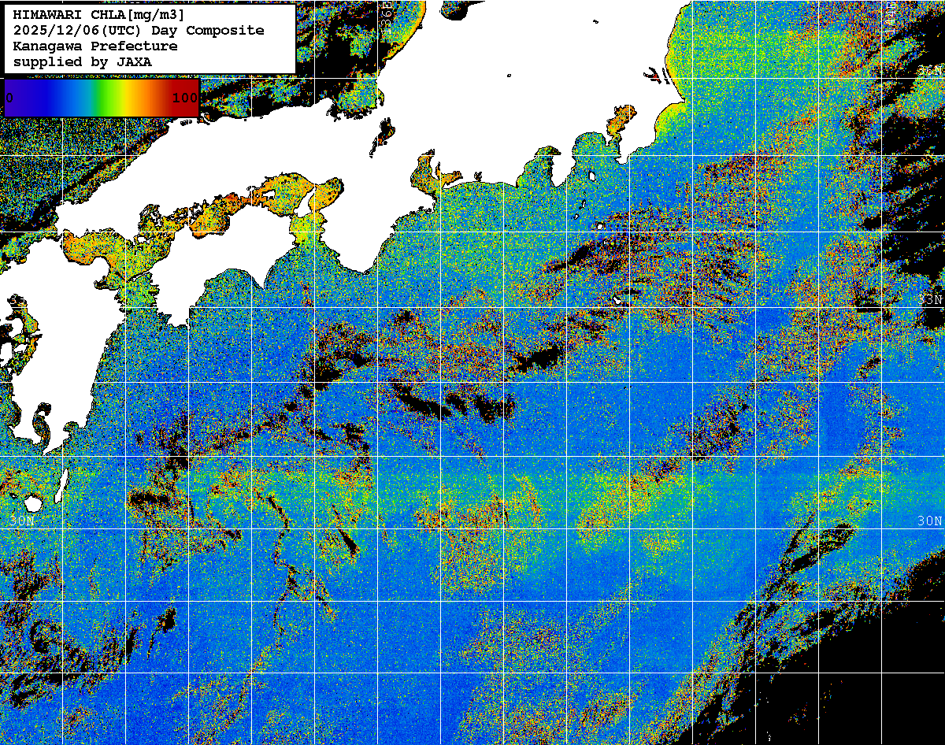The height and width of the screenshot is (745, 945).
Task: Click the 'supplied by JAXA' credit text
Action: pos(82,62)
